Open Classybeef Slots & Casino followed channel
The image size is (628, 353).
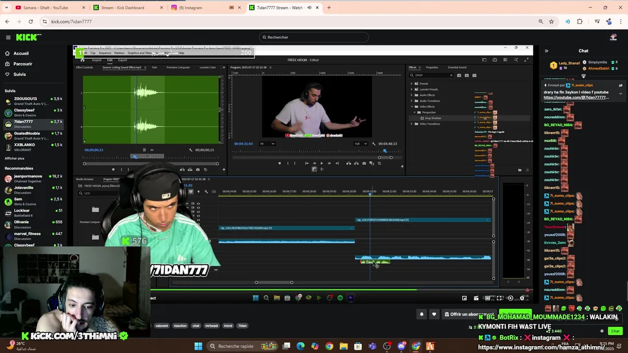(33, 112)
